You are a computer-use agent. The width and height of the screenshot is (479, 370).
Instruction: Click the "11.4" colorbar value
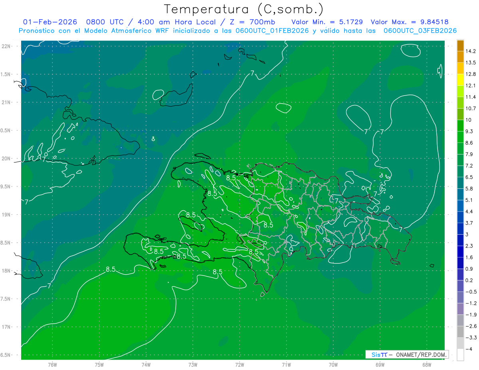click(471, 97)
